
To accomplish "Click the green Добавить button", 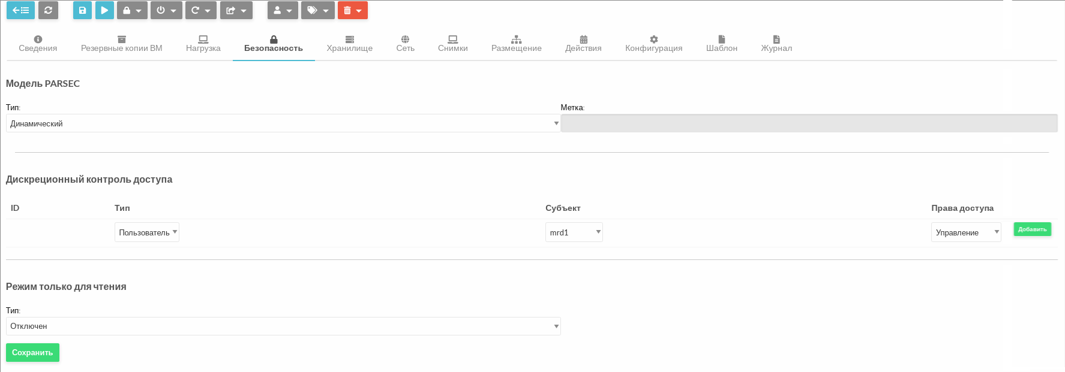I will coord(1032,229).
